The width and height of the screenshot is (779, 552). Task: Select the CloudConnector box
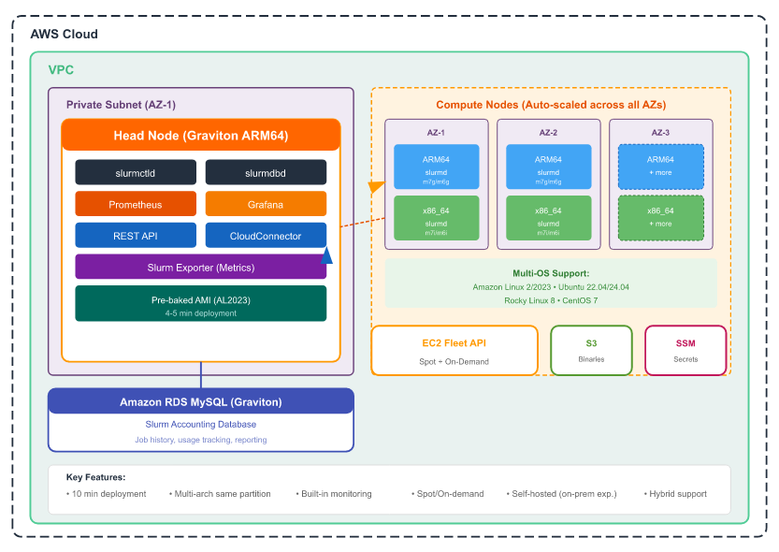(266, 235)
